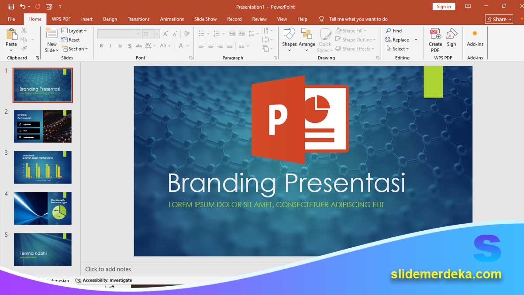The width and height of the screenshot is (524, 295).
Task: Open Character Spacing dropdown
Action: pos(151,45)
